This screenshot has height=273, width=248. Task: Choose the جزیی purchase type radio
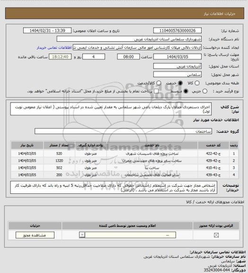click(205, 91)
